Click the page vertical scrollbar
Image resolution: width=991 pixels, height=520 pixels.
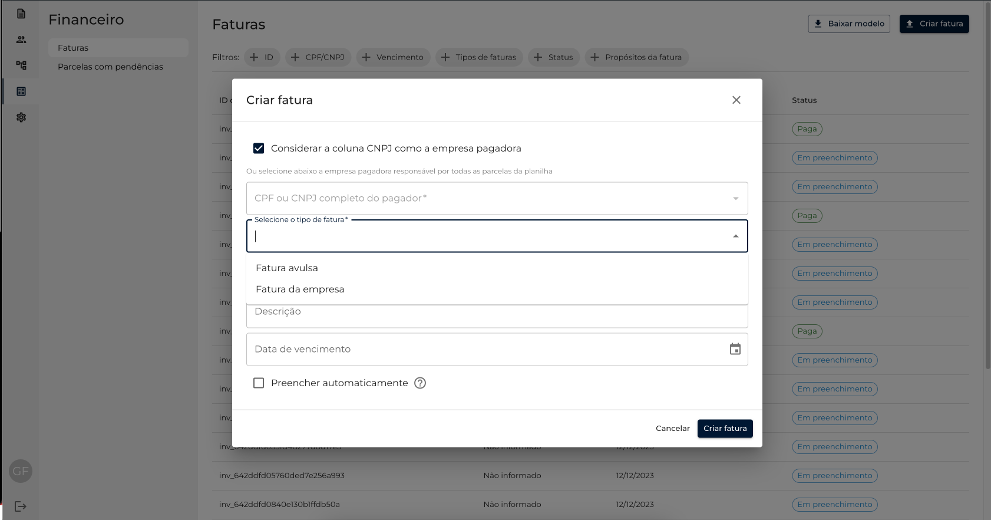click(987, 189)
